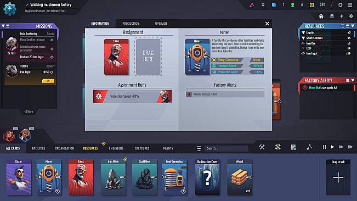Click the Search cards input field
Viewport: 357px width, 201px height.
coord(226,148)
